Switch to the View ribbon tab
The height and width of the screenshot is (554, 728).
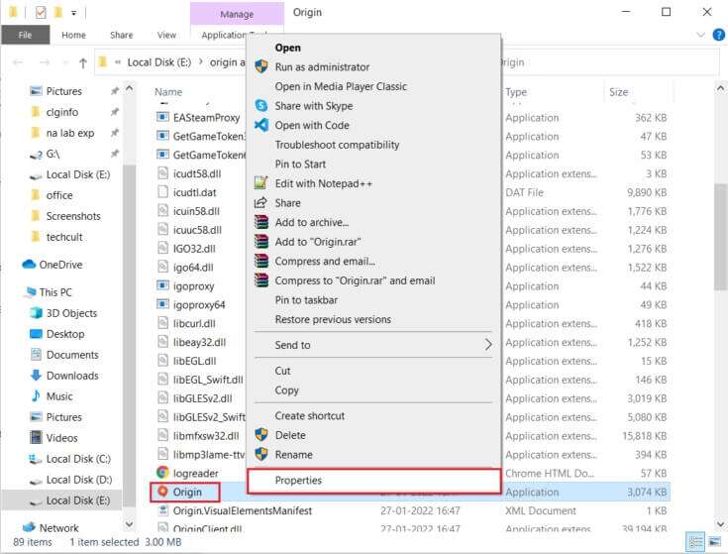pos(166,35)
